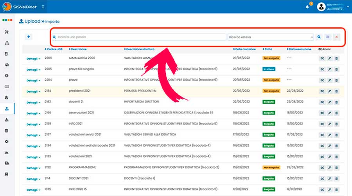The image size is (352, 196).
Task: Open the chart statistics sidebar icon
Action: tap(6, 152)
